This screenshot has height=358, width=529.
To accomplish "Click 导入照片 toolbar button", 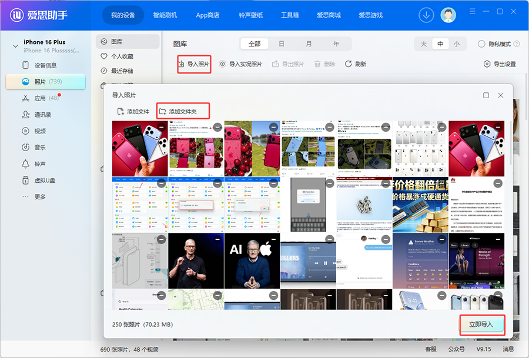I will [194, 64].
